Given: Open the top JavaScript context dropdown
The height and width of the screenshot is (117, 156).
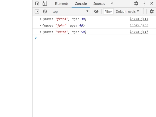Looking at the screenshot, I should [70, 11].
